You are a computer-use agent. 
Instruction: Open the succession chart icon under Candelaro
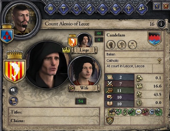(x=133, y=45)
